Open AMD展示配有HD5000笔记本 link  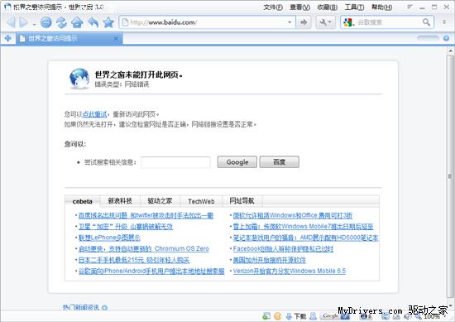point(305,238)
